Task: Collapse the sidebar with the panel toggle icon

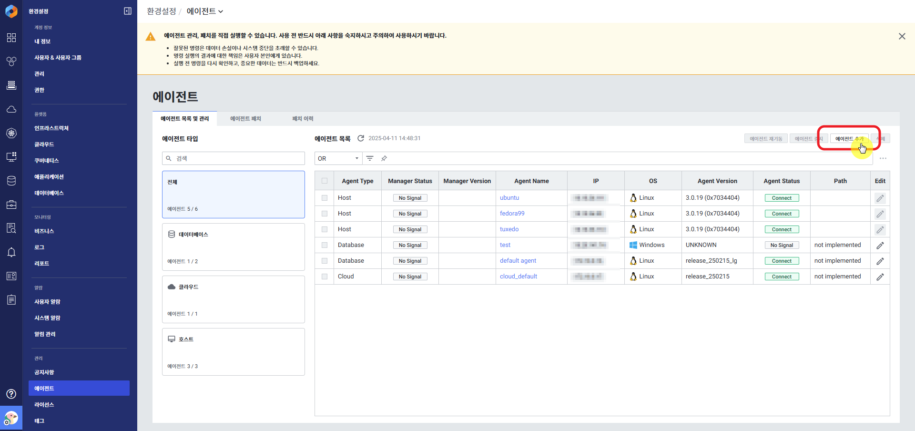Action: (x=128, y=11)
